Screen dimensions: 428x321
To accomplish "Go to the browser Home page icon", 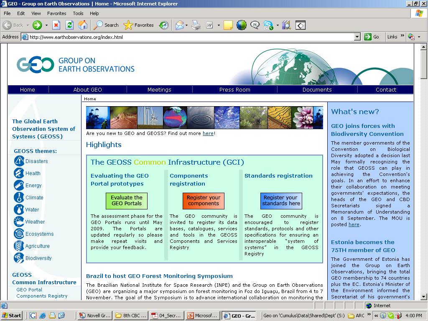I will click(83, 25).
